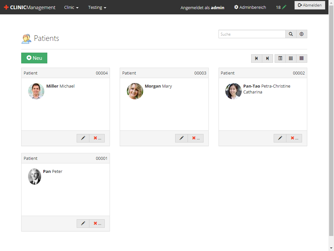Delete patient Morgan Mary with red X

click(196, 138)
